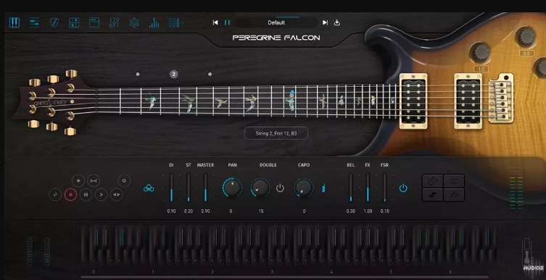This screenshot has height=280, width=546.
Task: Click the ST value 0.20
Action: (189, 211)
